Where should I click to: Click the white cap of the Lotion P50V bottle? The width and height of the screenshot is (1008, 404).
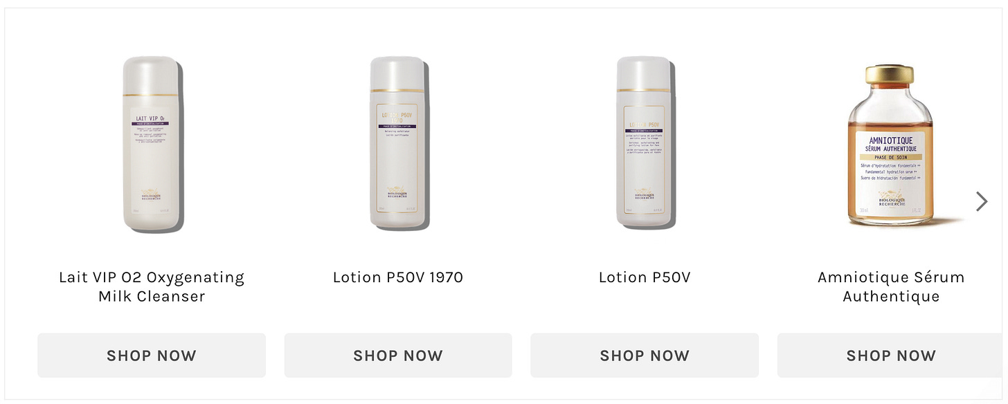point(644,73)
